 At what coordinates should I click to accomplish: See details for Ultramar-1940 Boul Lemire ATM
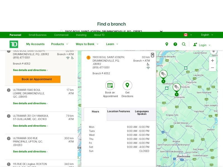[x=30, y=103]
